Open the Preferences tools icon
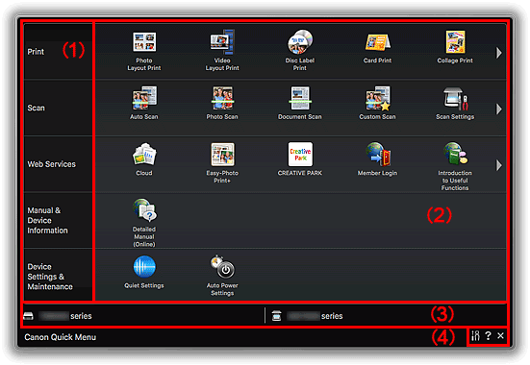Image resolution: width=530 pixels, height=365 pixels. coord(475,335)
